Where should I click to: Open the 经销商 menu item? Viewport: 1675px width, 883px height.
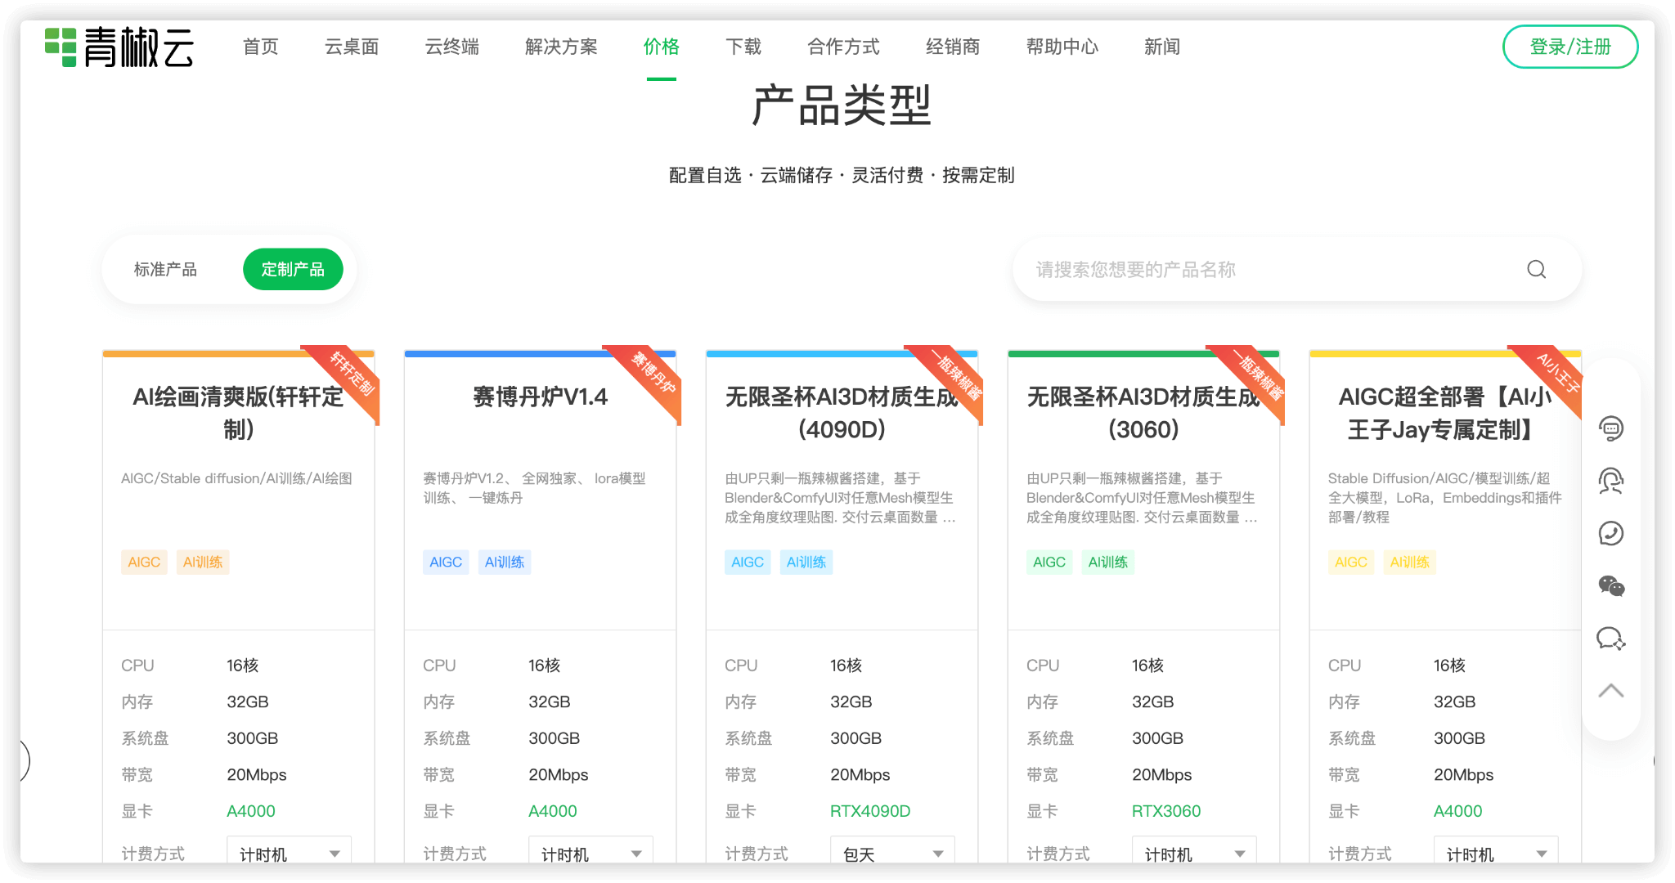[953, 47]
